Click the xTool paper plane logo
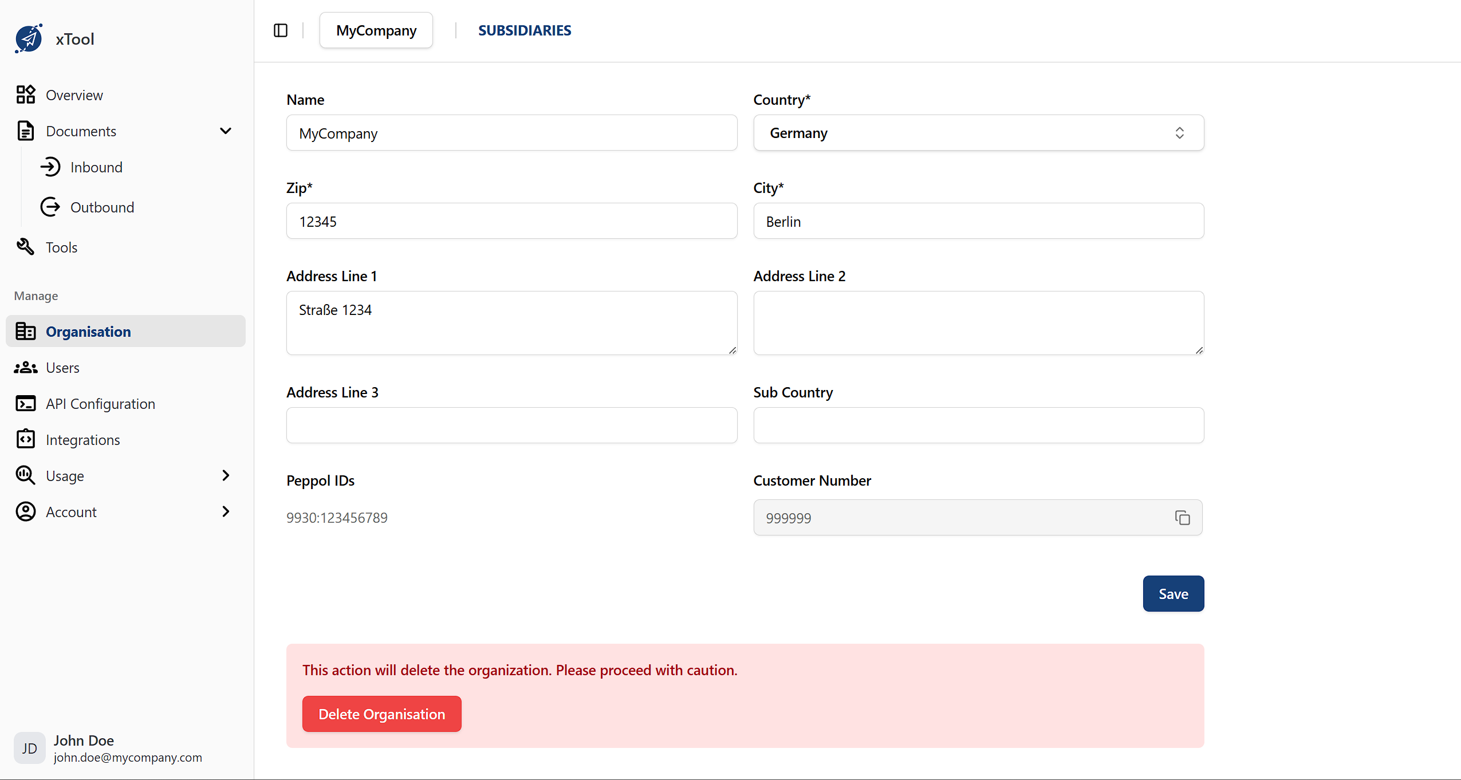This screenshot has width=1461, height=780. pos(29,38)
